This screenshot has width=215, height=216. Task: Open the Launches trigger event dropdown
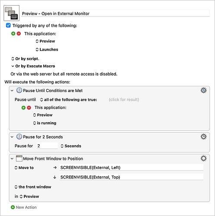pos(47,49)
